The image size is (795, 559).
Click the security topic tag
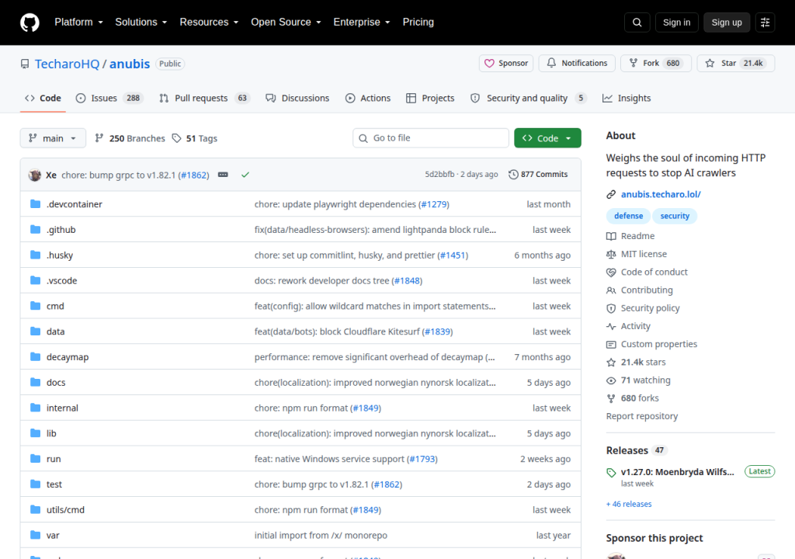point(675,216)
